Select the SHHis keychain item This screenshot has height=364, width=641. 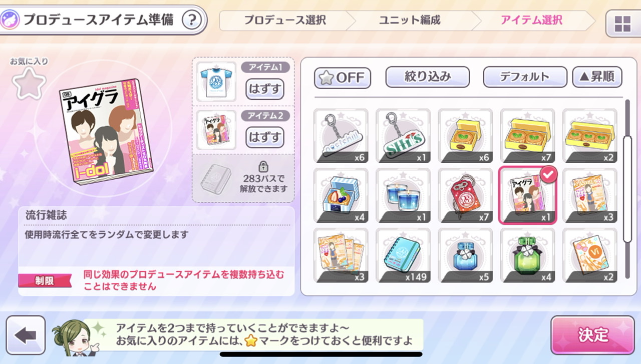[x=403, y=136]
